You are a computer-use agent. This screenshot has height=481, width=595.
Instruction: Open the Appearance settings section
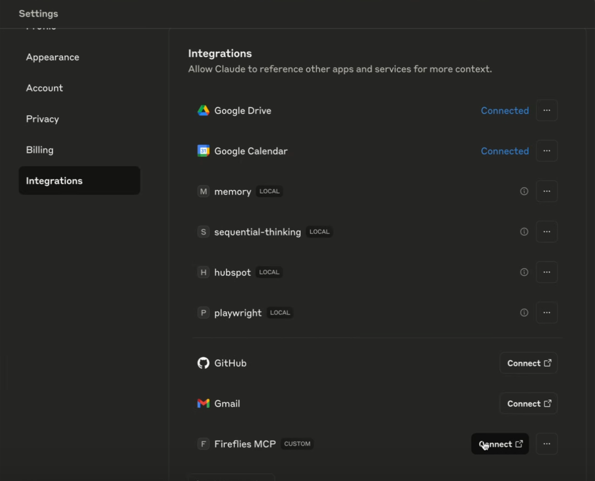click(53, 57)
